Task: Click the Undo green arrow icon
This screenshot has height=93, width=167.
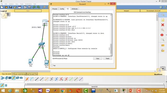Action: (34, 7)
